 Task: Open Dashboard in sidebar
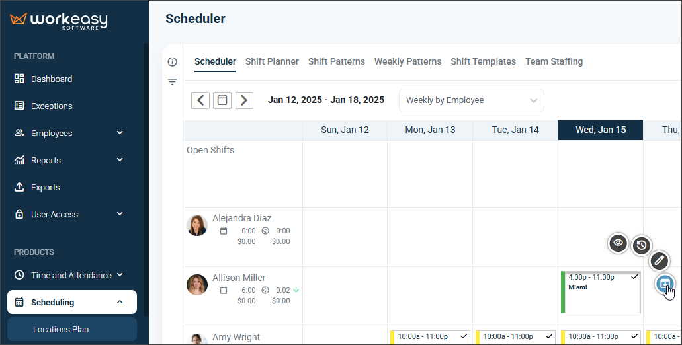click(52, 79)
